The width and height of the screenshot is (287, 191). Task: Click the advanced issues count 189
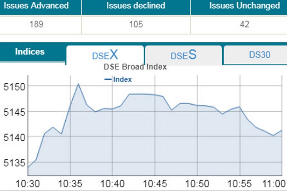(x=36, y=25)
